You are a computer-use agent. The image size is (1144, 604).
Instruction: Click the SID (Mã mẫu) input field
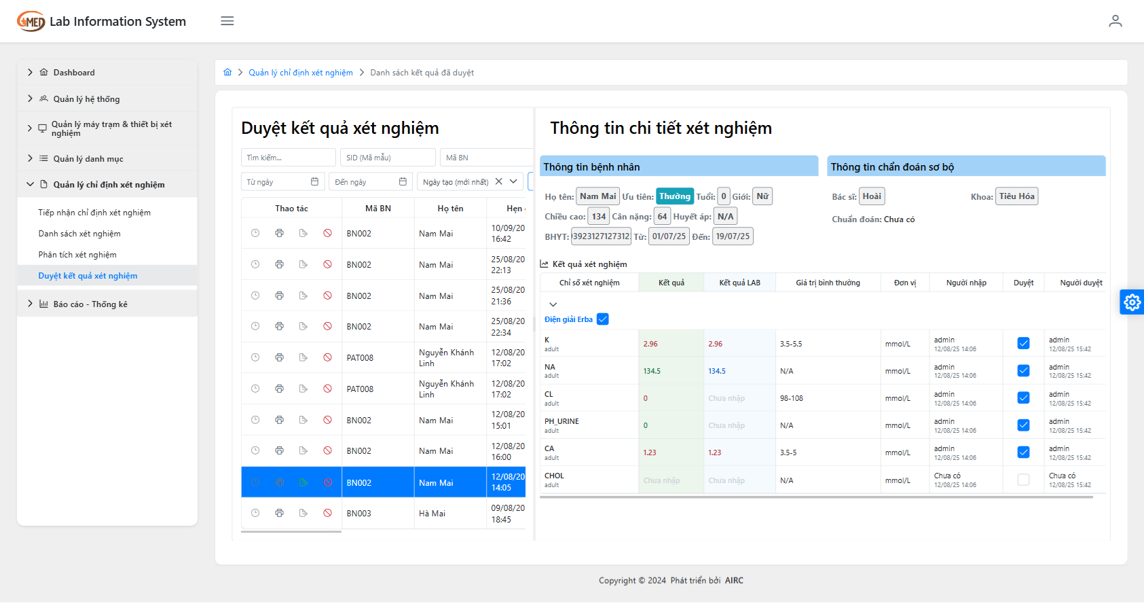[x=388, y=158]
